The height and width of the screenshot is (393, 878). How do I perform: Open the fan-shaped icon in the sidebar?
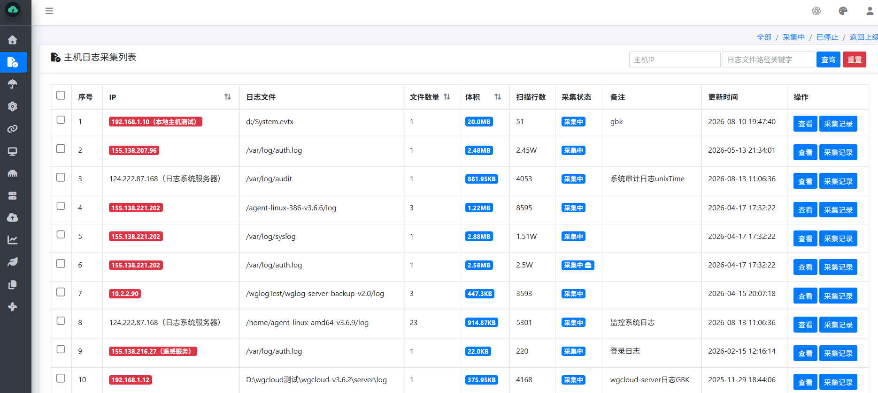click(13, 307)
